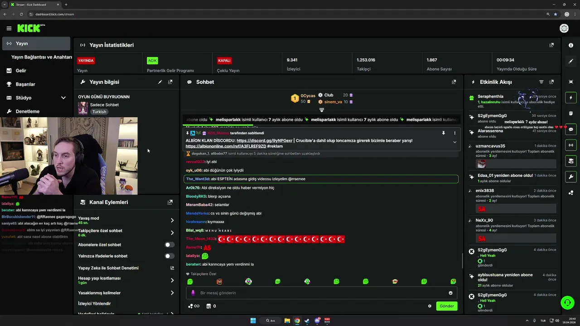Insert the first green quick emote
The image size is (580, 326).
pos(190,282)
